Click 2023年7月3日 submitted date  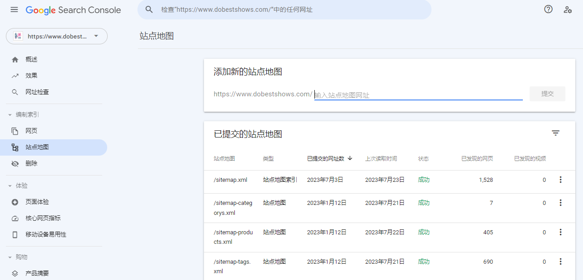click(325, 180)
